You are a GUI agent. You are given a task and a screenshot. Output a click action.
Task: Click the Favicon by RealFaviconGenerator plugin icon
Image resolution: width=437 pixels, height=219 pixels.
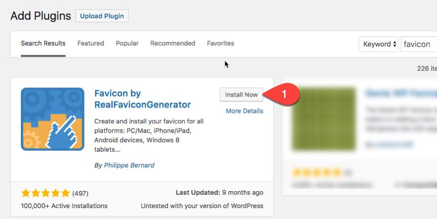(x=53, y=119)
